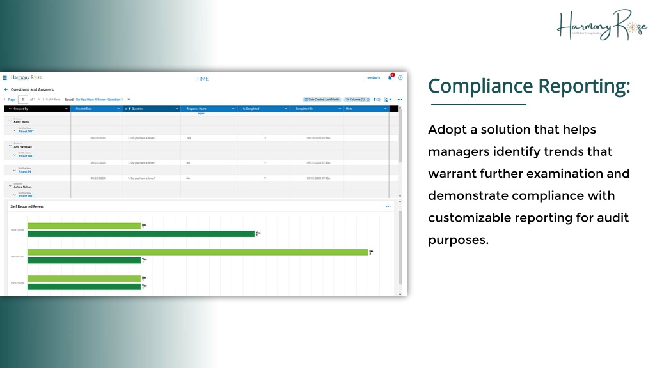Go to the previous page arrow
The image size is (655, 368).
pos(5,100)
